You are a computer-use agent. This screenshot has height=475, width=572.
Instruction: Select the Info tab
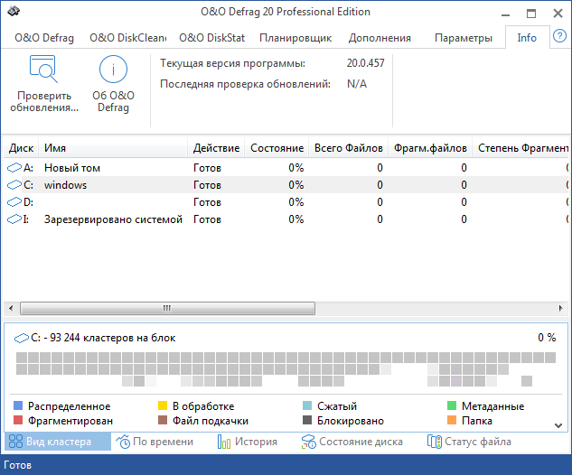(527, 38)
